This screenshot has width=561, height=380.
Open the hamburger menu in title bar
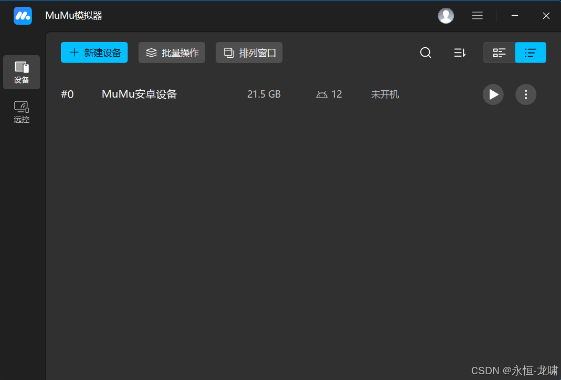tap(477, 16)
